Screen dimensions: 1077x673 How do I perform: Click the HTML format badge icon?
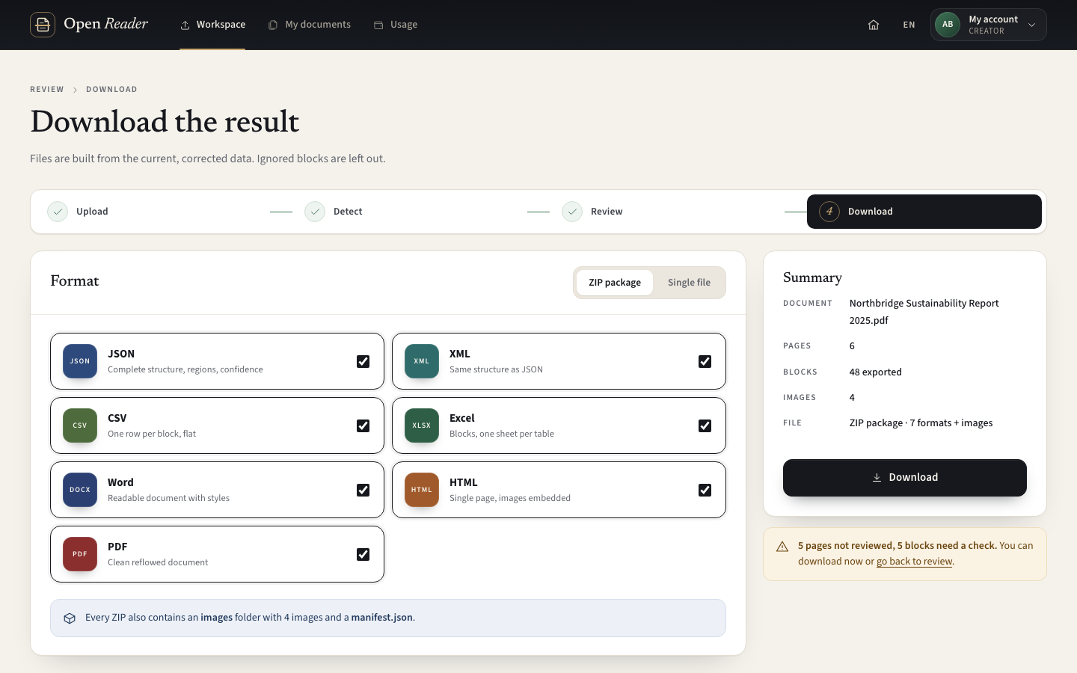[422, 490]
